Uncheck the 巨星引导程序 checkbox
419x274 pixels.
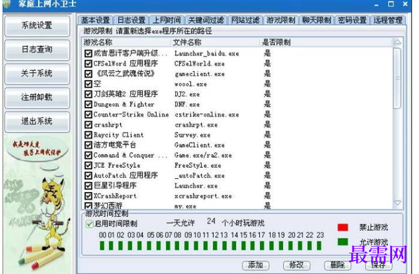tap(88, 186)
